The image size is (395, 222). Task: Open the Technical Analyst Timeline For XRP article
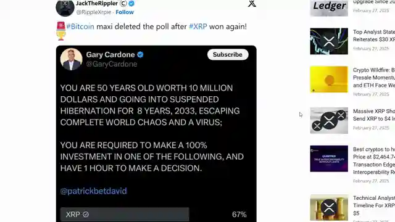[374, 205]
